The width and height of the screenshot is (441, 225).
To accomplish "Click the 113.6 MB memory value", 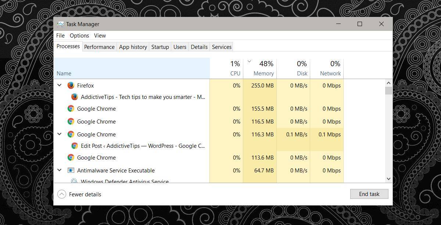I will 262,157.
